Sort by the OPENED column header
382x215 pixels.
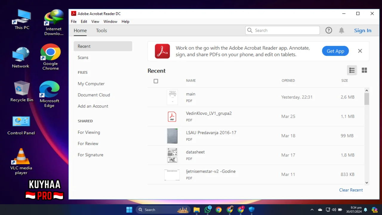(288, 81)
